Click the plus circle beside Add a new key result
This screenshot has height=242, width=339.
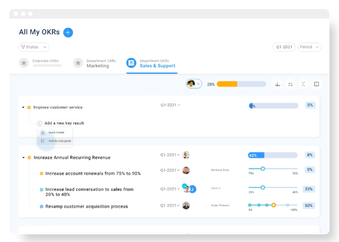tap(39, 123)
